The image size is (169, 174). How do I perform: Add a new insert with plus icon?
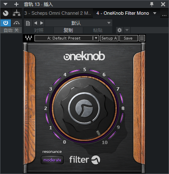click(x=16, y=4)
